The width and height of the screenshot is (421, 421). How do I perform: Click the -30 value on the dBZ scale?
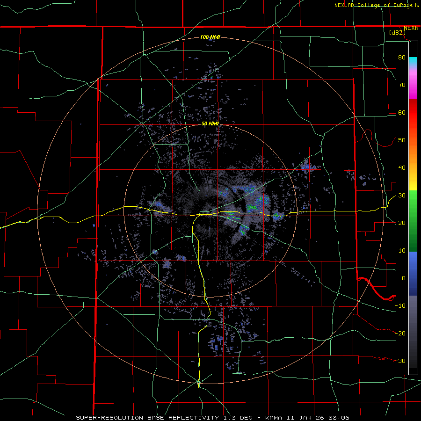coord(400,361)
